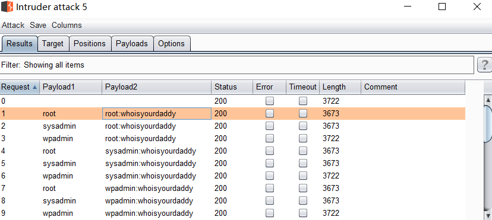
Task: Select payload 'sysadmin' in request 2 row
Action: 59,126
